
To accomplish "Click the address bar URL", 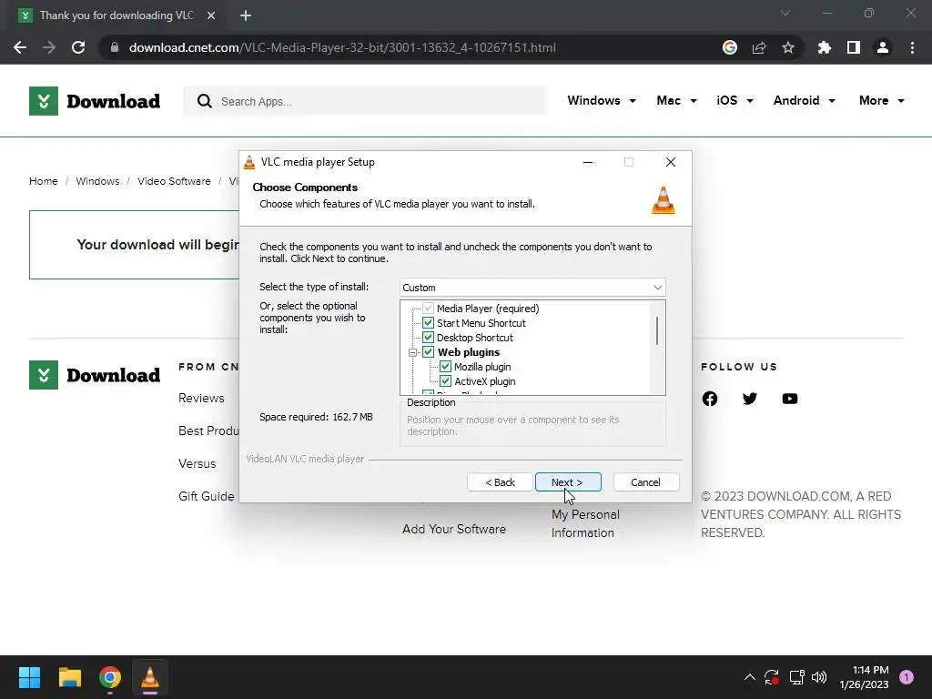I will tap(342, 47).
